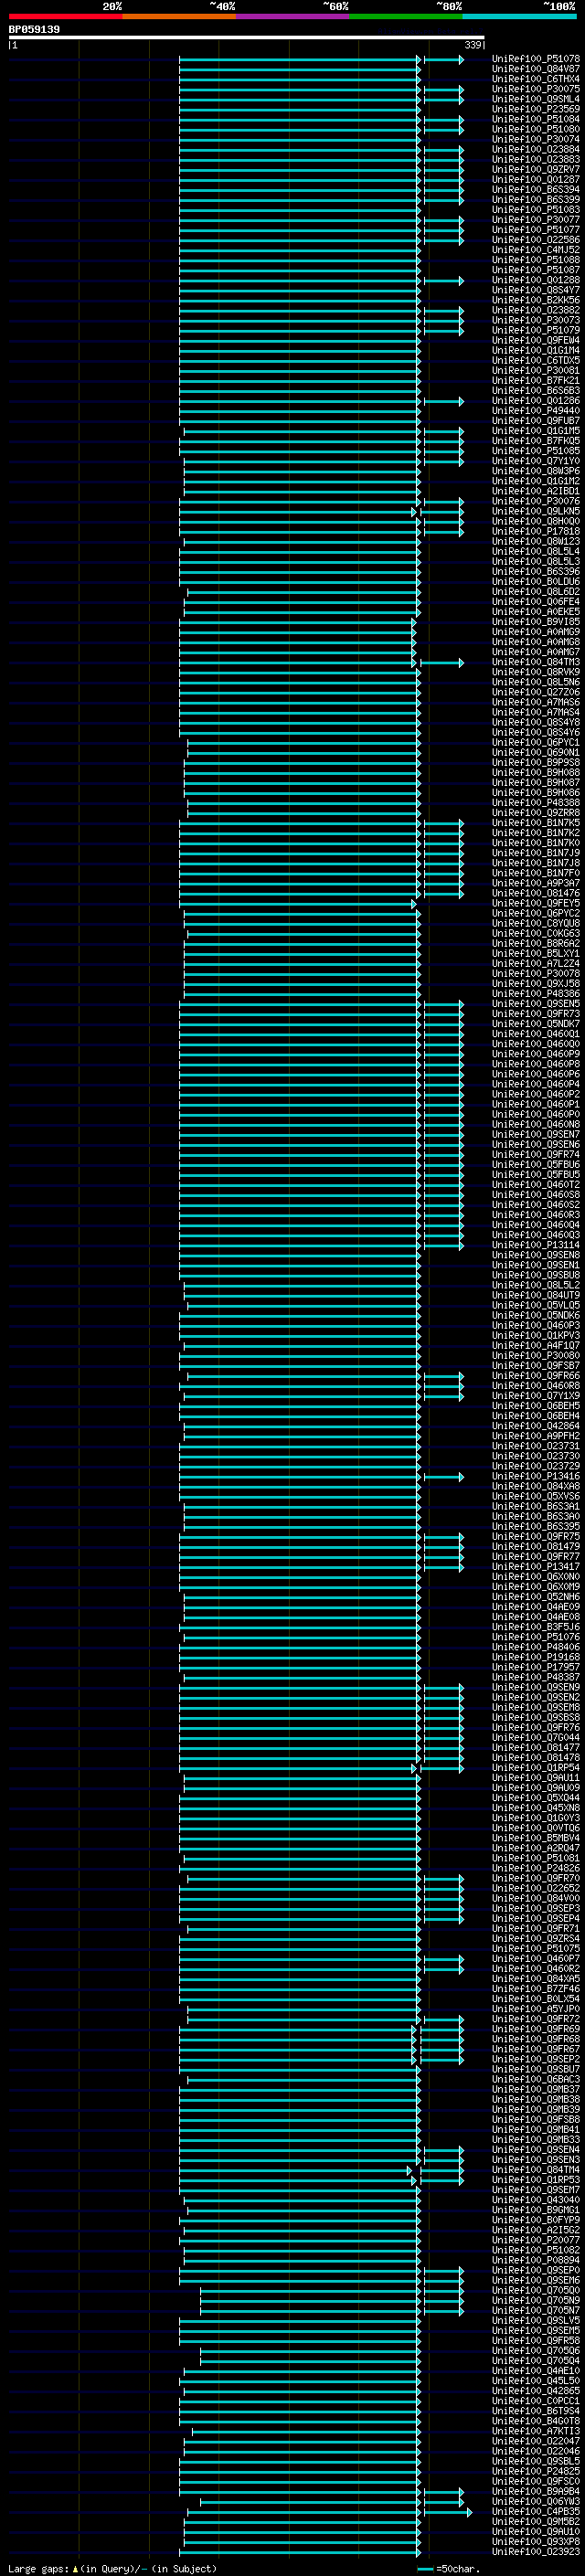This screenshot has width=585, height=2576.
Task: Select row UniRef100_P30080
Action: pyautogui.click(x=536, y=1355)
